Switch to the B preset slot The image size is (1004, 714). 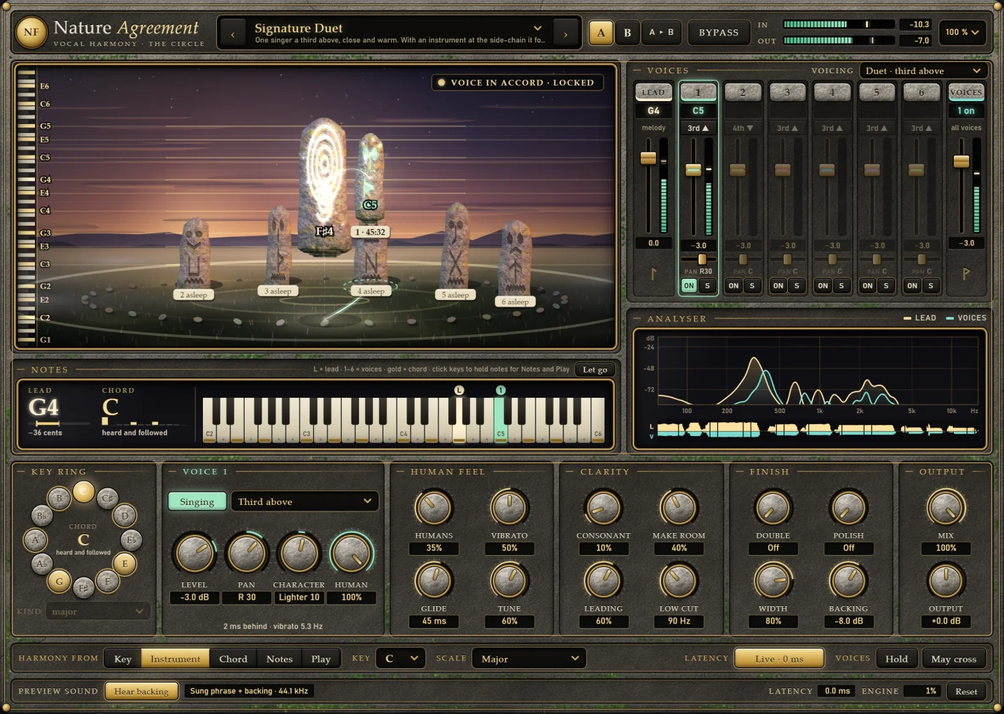pyautogui.click(x=627, y=33)
